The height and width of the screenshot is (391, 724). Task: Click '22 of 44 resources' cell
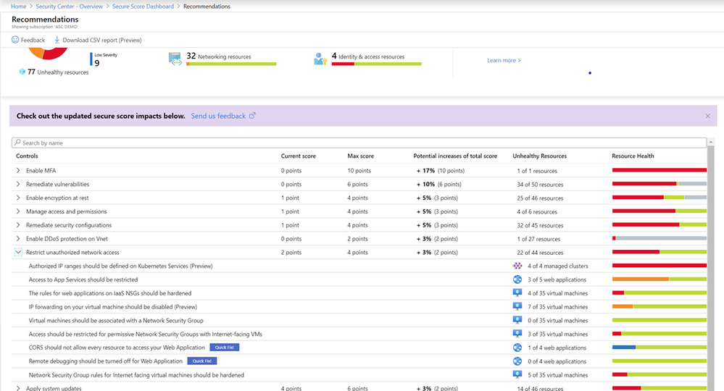point(540,253)
